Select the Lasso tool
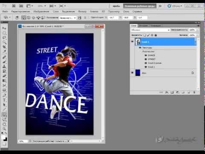 tap(4, 38)
